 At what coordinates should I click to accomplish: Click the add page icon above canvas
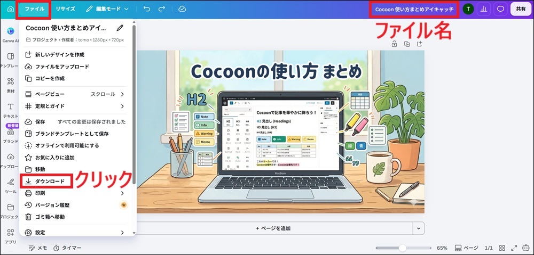click(x=420, y=44)
